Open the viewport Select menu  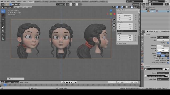click(20, 7)
